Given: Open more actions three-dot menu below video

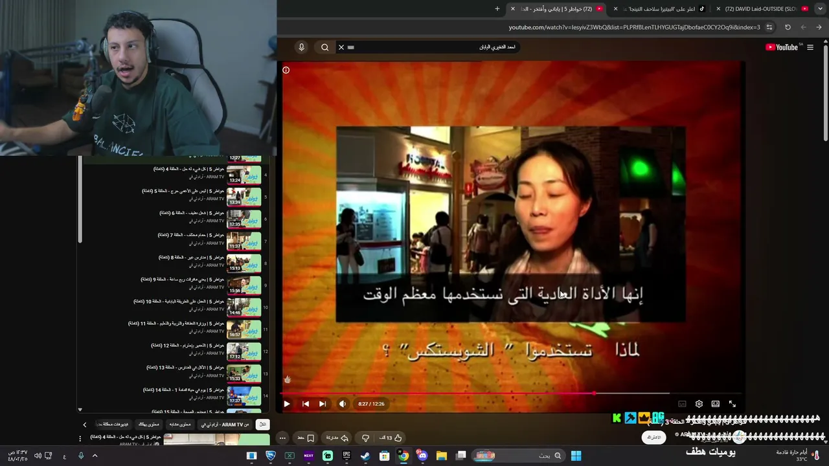Looking at the screenshot, I should pyautogui.click(x=282, y=438).
